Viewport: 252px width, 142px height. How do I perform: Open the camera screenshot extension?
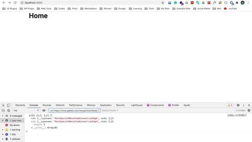point(187,3)
